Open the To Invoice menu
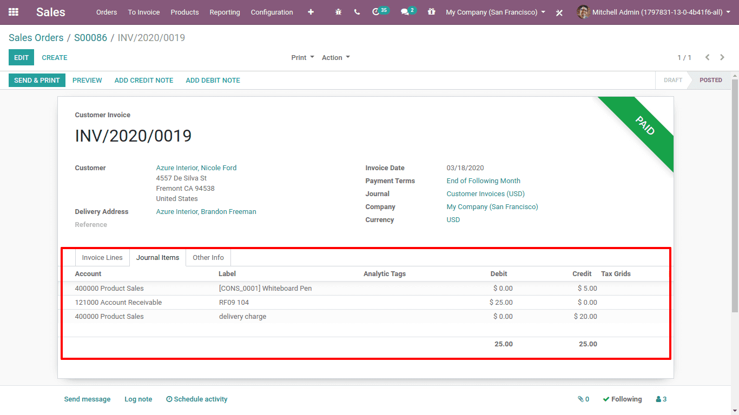Screen dimensions: 739x415 144,12
